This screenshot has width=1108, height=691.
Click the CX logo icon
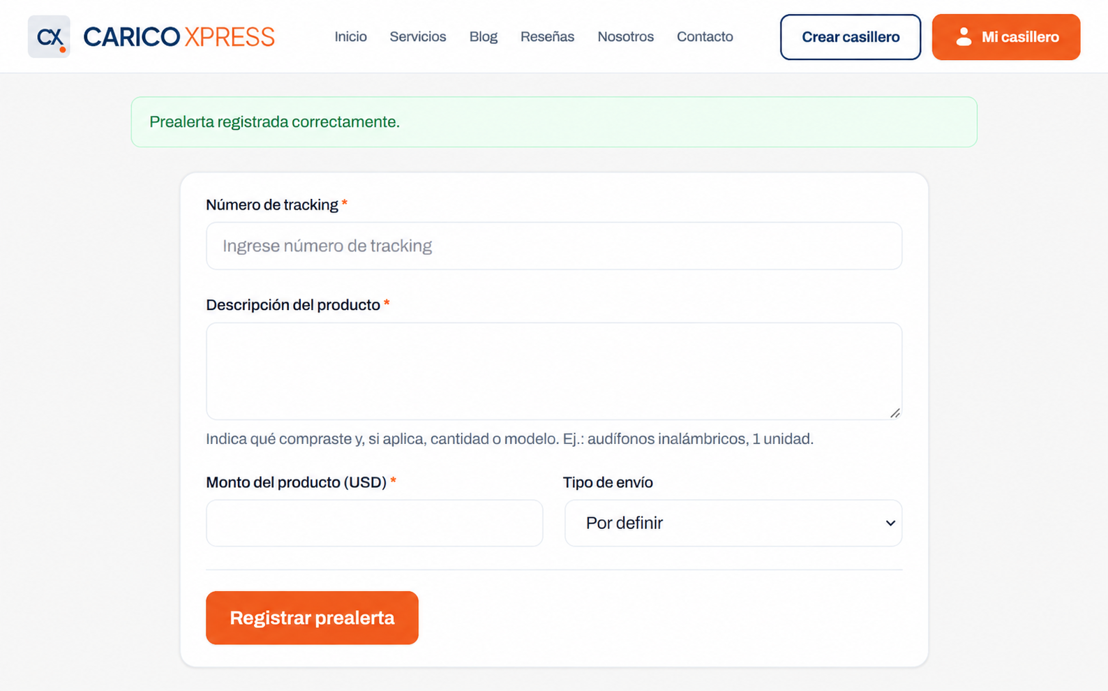pos(49,36)
